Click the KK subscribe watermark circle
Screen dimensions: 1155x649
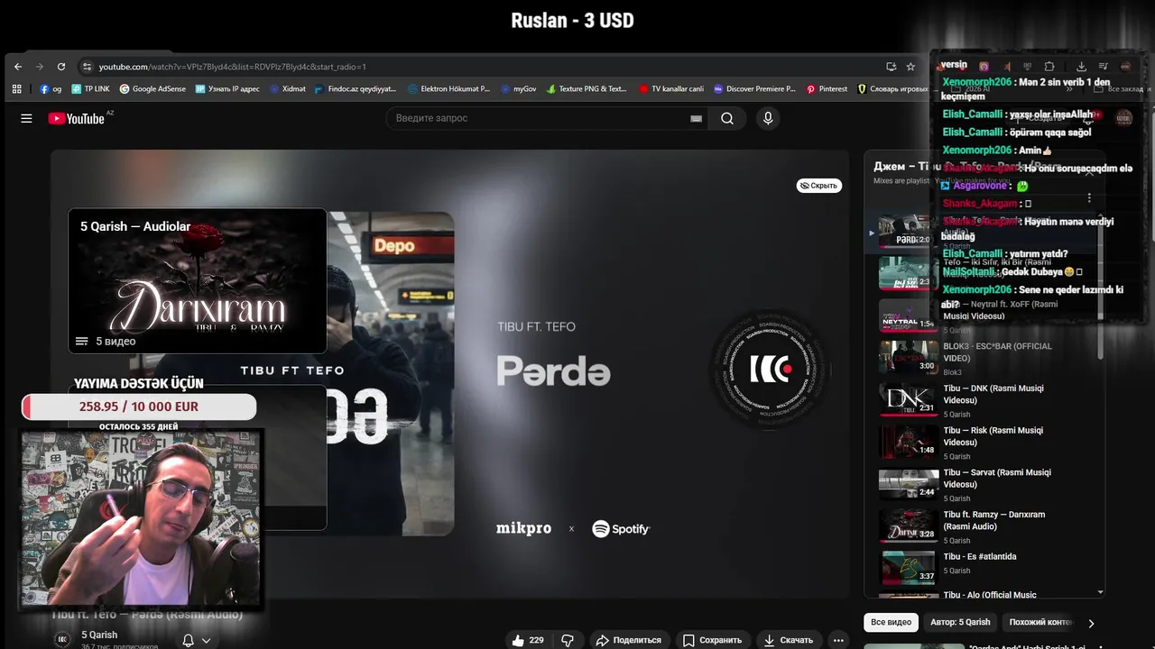click(770, 368)
